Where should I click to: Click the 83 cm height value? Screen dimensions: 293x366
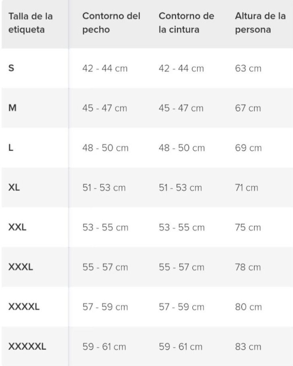point(248,347)
